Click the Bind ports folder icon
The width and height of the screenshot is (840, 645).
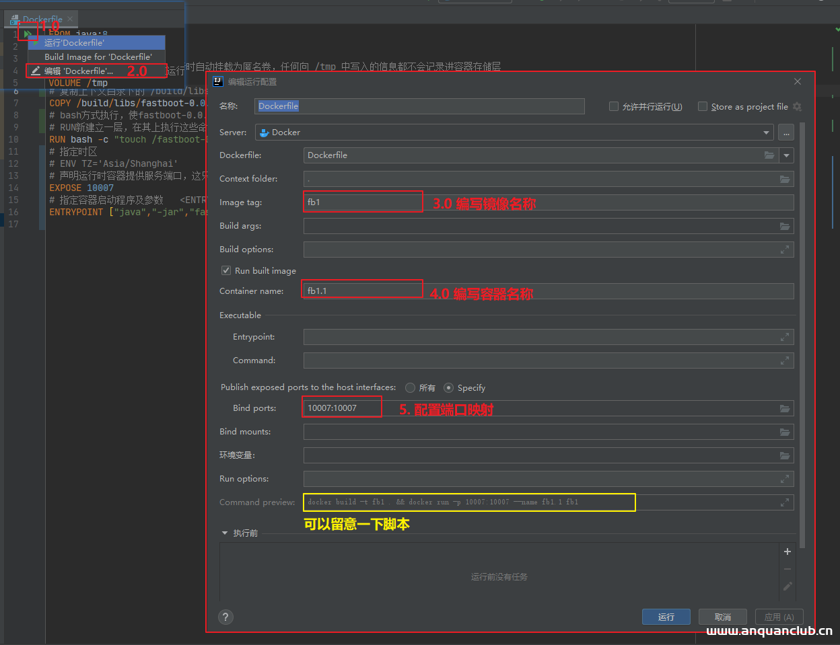[785, 408]
